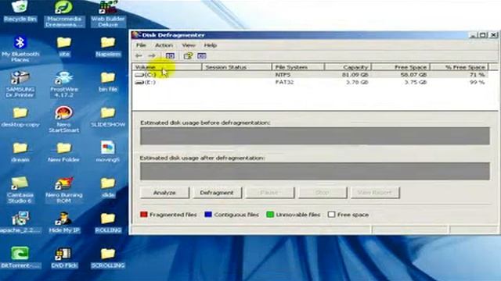Viewport: 501px width, 281px height.
Task: Click the File System column header
Action: pyautogui.click(x=298, y=67)
